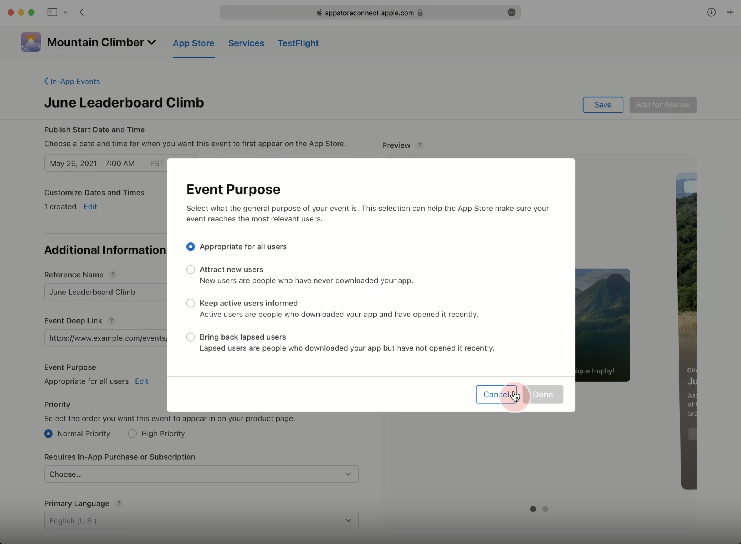The image size is (741, 544).
Task: Click the Add for Review button
Action: click(663, 105)
